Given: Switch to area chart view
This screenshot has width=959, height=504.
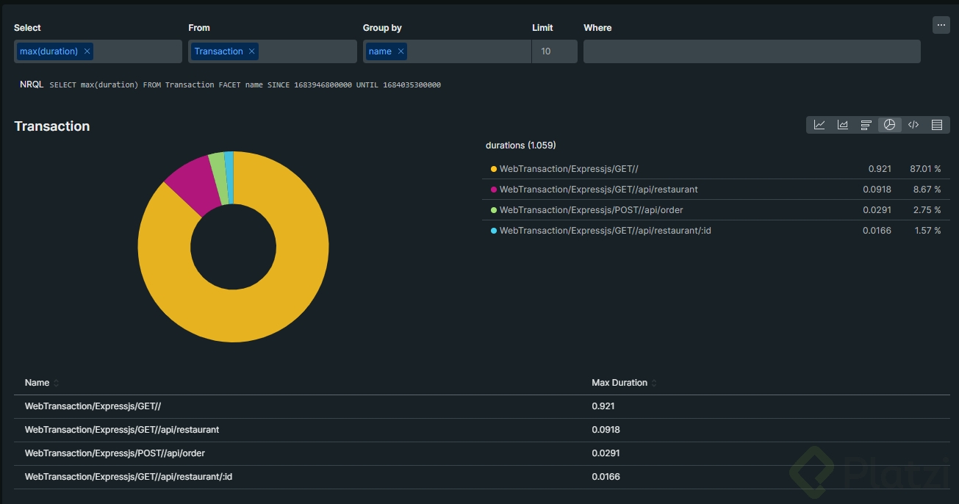Looking at the screenshot, I should coord(843,125).
